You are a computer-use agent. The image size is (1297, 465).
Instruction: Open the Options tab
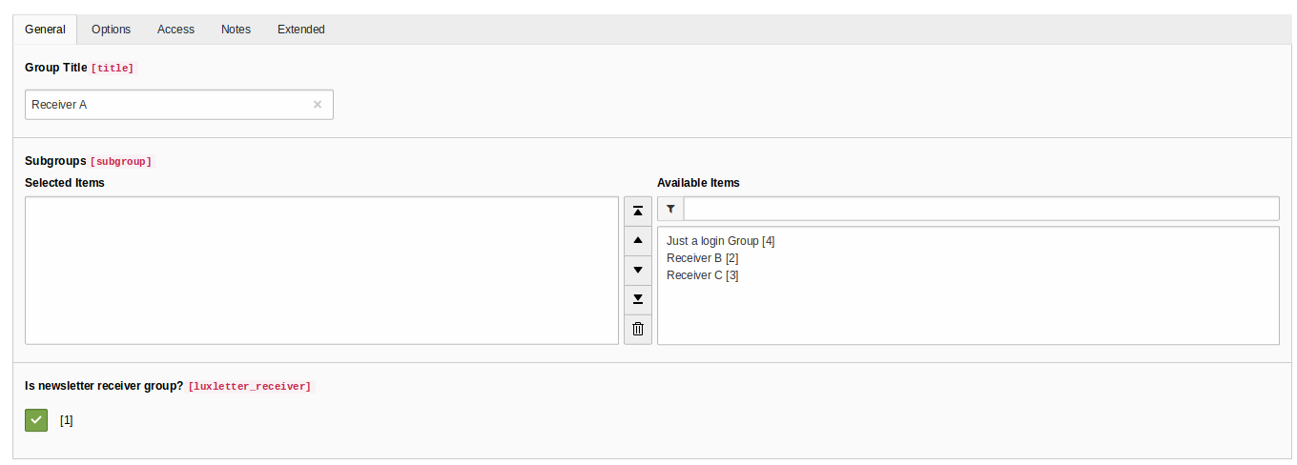[x=111, y=30]
